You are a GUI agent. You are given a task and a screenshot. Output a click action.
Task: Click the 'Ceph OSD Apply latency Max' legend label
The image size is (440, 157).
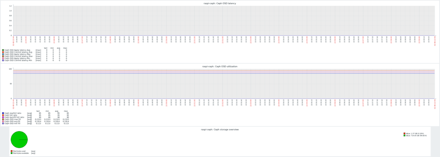(x=17, y=54)
